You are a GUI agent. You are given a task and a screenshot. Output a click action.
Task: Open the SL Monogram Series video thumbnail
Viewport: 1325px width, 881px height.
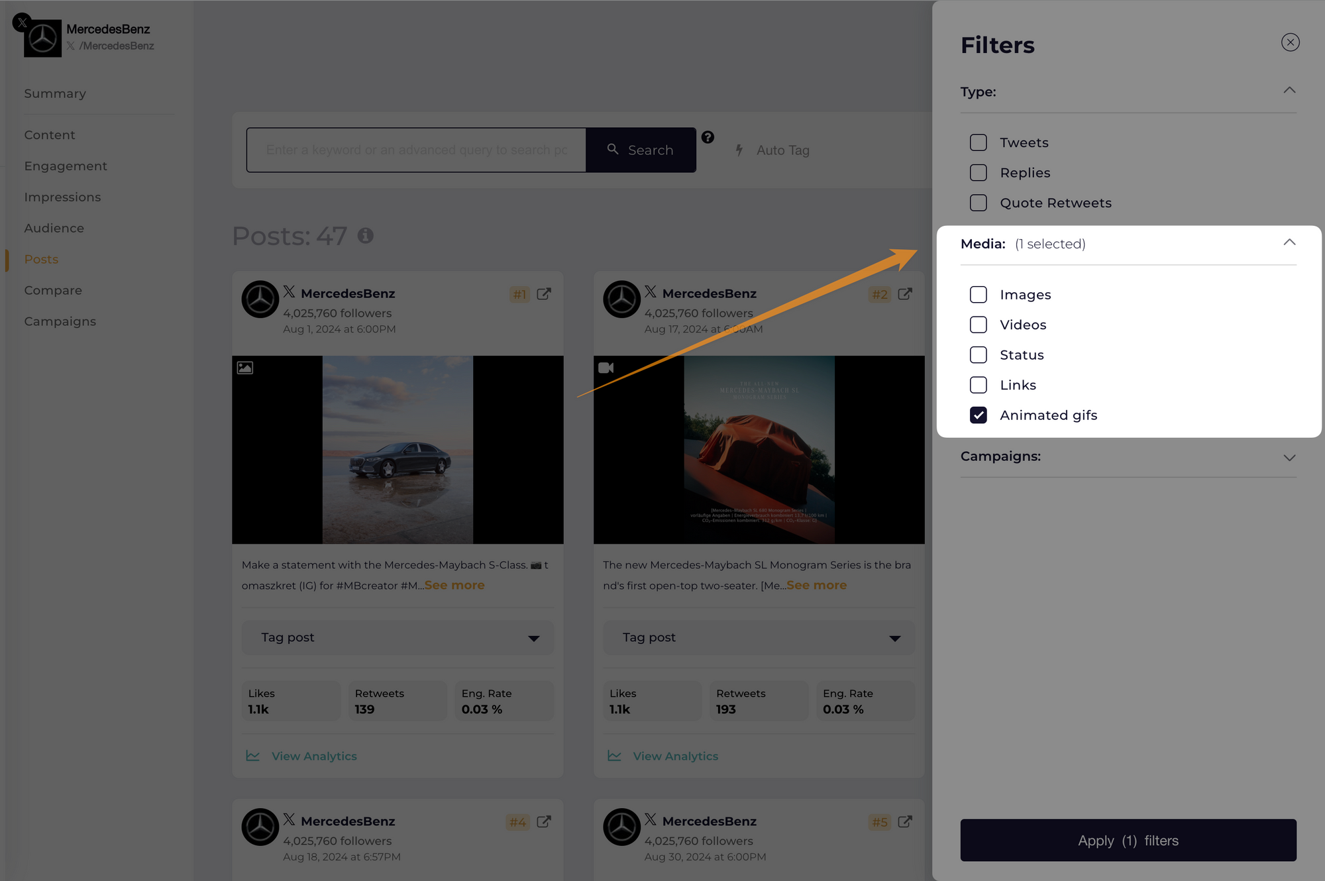[759, 450]
